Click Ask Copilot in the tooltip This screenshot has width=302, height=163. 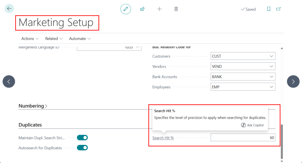click(252, 125)
